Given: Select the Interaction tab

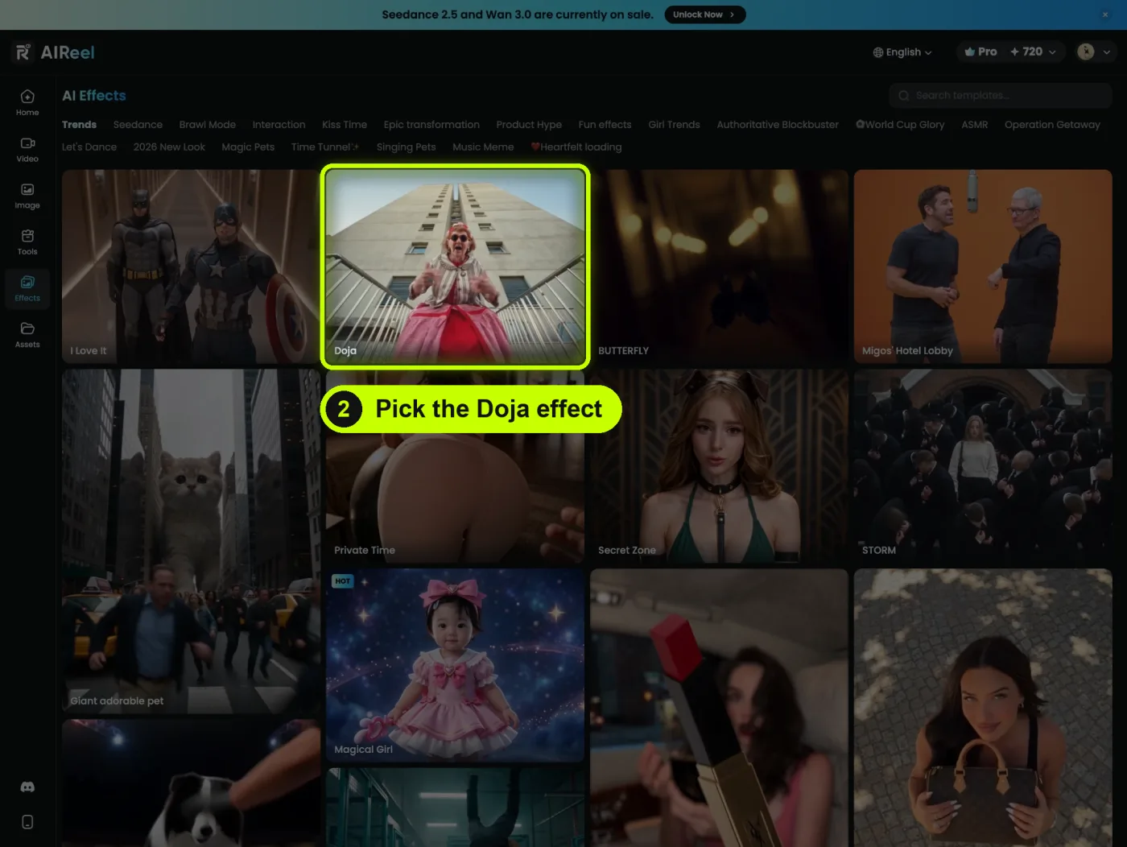Looking at the screenshot, I should pyautogui.click(x=279, y=125).
